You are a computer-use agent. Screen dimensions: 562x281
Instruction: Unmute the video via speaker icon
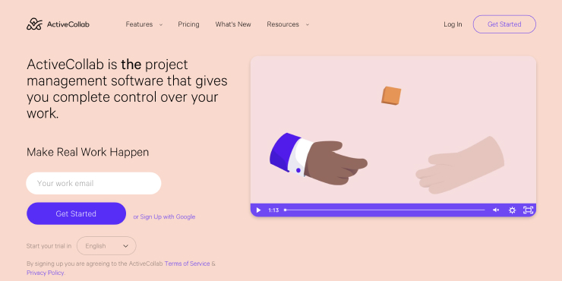click(496, 210)
